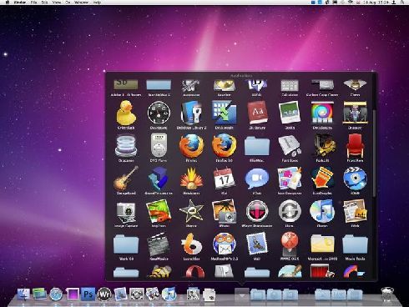Open the Firefox 3.0 icon
Viewport: 409px width, 307px height.
[224, 145]
